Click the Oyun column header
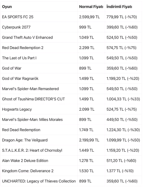144x188 pixels. (7, 7)
